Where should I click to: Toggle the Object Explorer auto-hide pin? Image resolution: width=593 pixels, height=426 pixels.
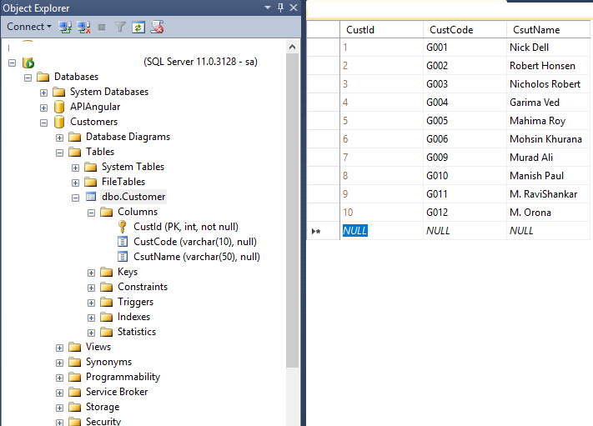[x=280, y=8]
